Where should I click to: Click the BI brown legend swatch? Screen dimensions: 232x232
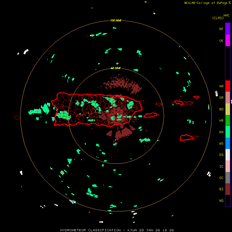click(228, 189)
